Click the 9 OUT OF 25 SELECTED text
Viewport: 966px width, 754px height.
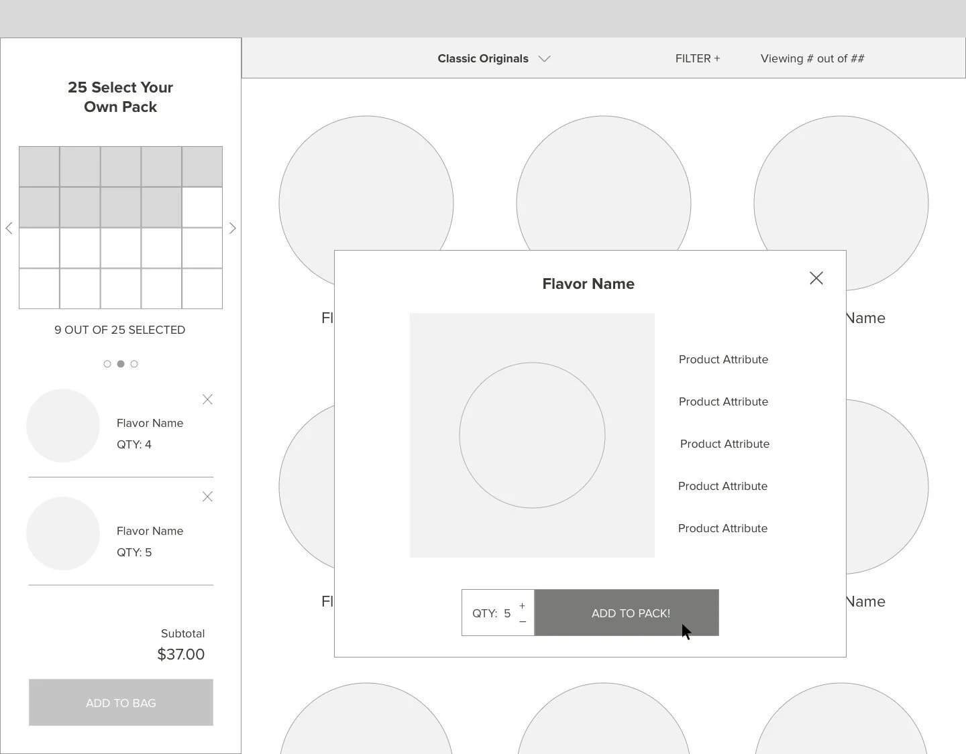click(120, 330)
